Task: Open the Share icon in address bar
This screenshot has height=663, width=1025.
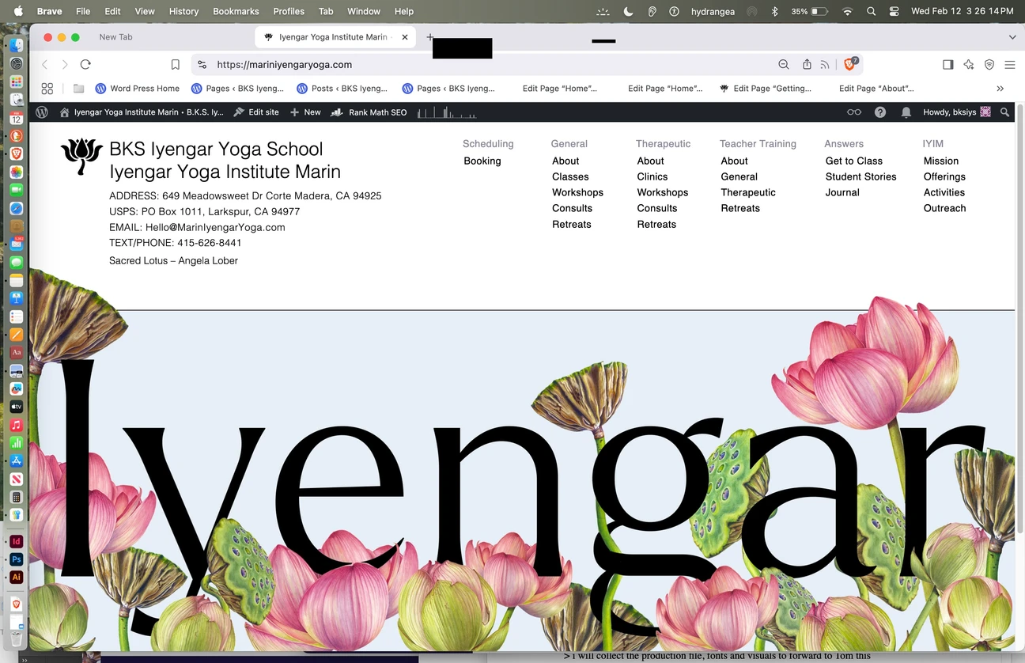Action: [807, 65]
